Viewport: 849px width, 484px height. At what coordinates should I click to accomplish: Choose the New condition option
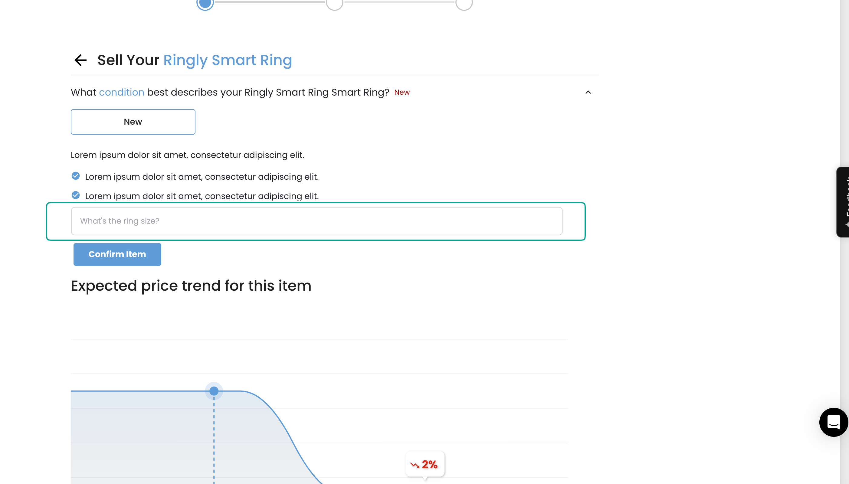click(133, 122)
